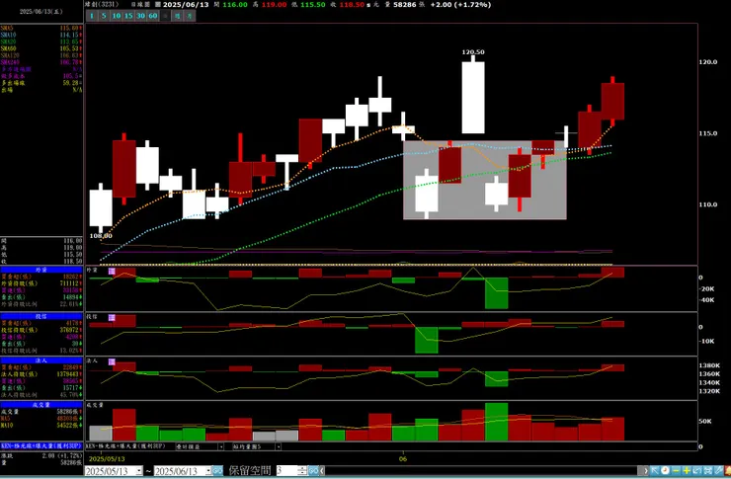The height and width of the screenshot is (479, 731).
Task: Click the yellow minus zoom-out icon
Action: (x=676, y=471)
